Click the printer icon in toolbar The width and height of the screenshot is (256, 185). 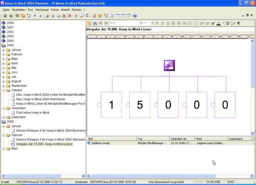click(x=47, y=16)
